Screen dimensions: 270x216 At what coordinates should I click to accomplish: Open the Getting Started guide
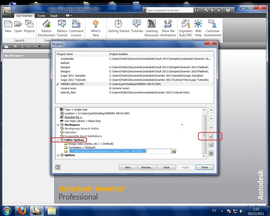119,26
